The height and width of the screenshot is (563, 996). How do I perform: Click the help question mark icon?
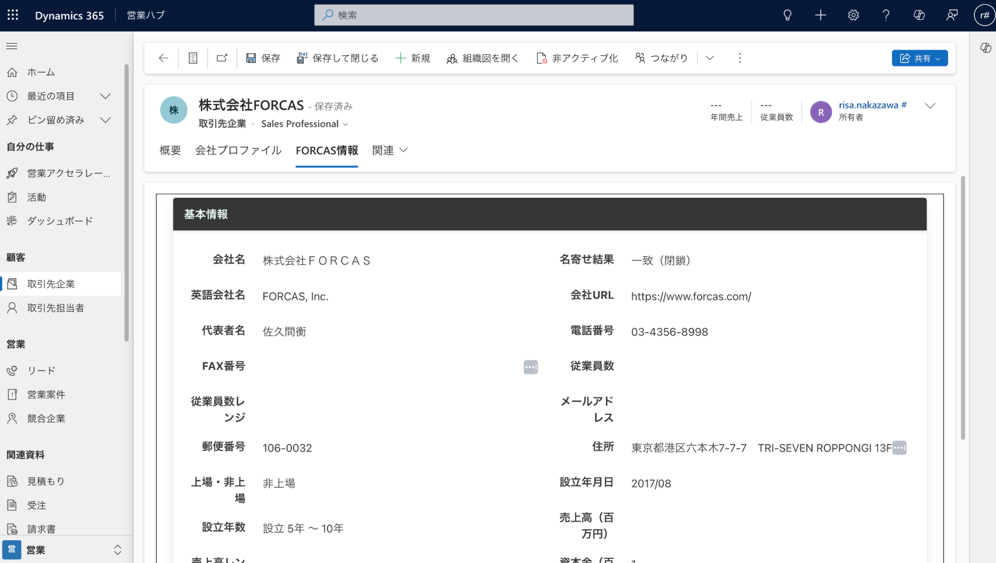pos(886,15)
